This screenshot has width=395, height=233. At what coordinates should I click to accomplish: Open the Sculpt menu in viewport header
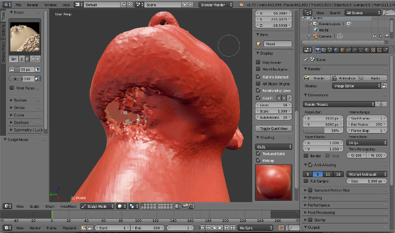point(35,206)
